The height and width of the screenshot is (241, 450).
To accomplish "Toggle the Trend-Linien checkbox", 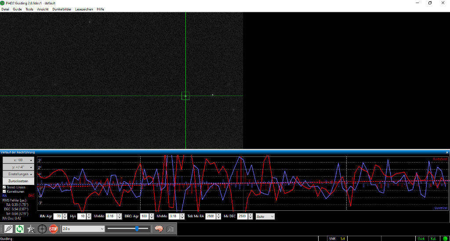I will pos(4,187).
